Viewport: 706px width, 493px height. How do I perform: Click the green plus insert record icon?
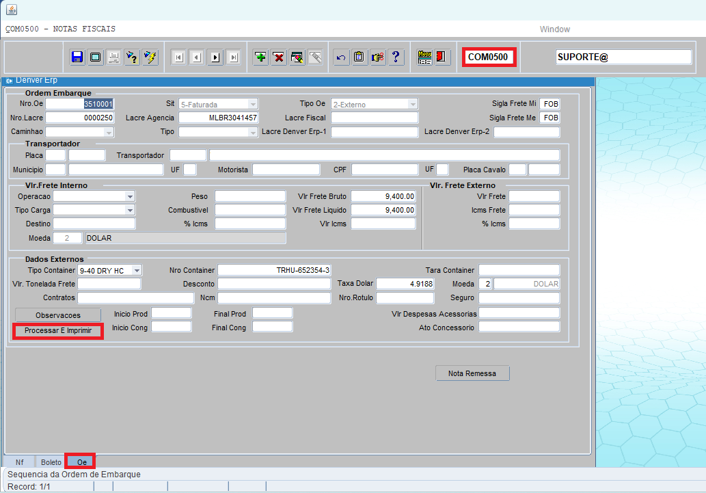click(x=260, y=57)
